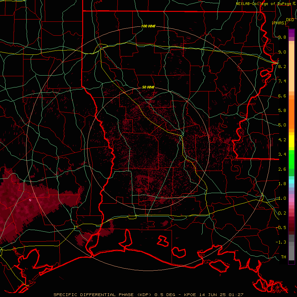This screenshot has width=297, height=297.
Task: Click the 2.6 scale label
Action: pos(282,169)
